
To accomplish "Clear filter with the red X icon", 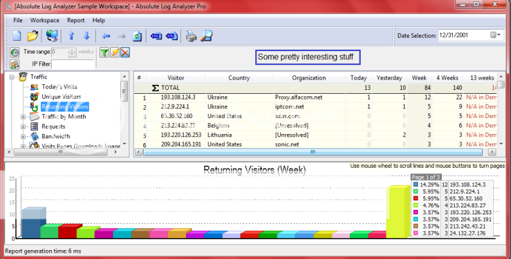I will click(x=125, y=53).
